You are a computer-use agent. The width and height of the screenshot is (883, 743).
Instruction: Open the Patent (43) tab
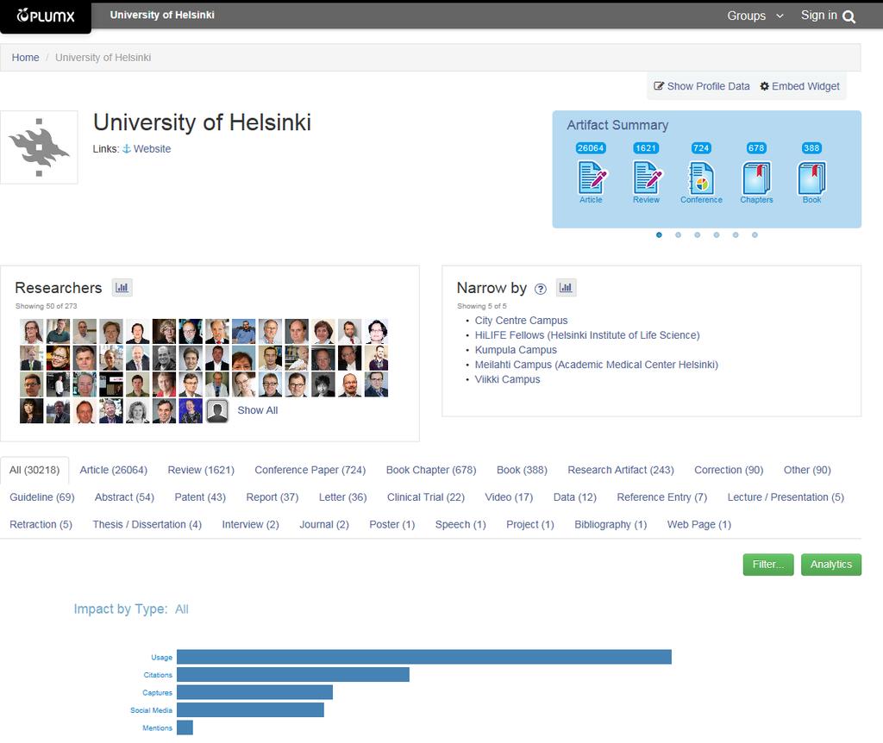point(200,497)
